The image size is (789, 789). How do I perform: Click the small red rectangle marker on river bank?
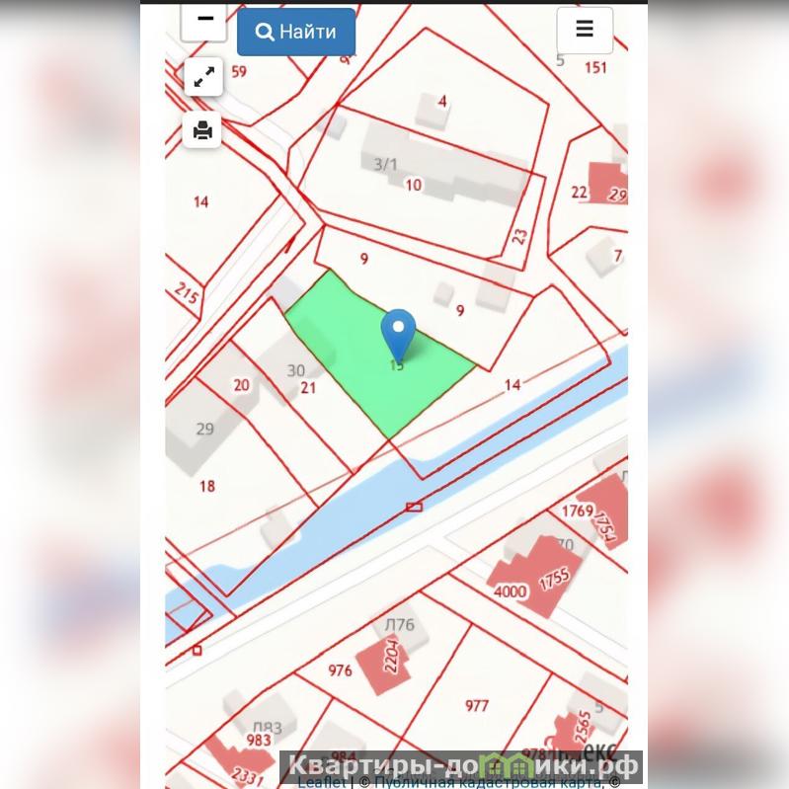tap(414, 508)
